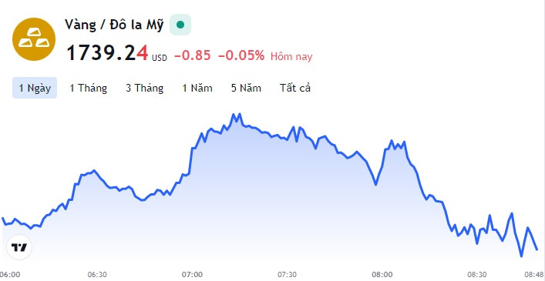The image size is (545, 281).
Task: Click the Hôm nay label
Action: click(x=291, y=56)
